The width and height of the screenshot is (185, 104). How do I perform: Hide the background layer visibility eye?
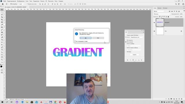[154, 31]
